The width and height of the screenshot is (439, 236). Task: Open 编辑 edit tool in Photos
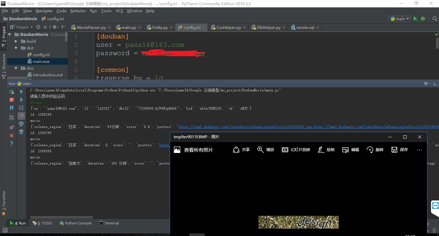tap(351, 150)
